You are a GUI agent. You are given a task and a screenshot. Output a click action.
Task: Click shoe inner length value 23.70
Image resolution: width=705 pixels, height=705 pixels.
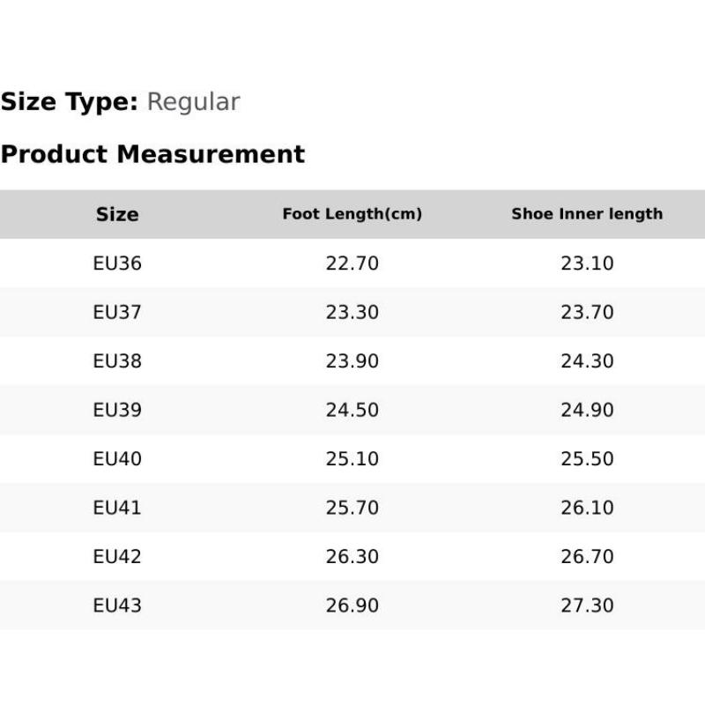click(x=587, y=312)
